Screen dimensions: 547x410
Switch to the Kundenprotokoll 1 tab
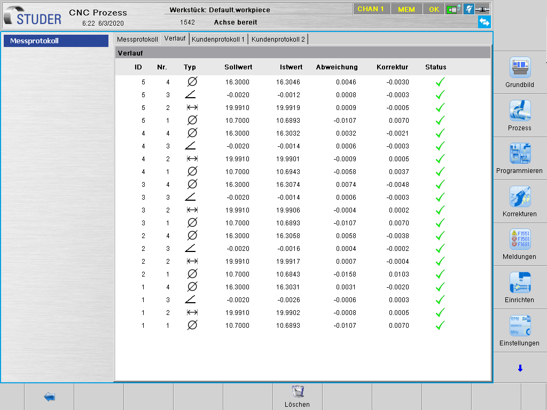tap(218, 40)
